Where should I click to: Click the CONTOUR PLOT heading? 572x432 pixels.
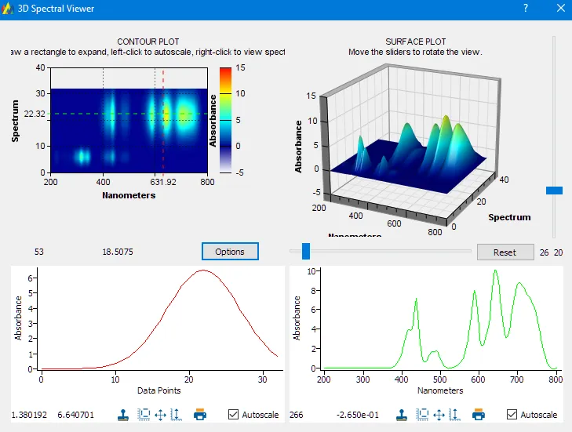coord(148,42)
